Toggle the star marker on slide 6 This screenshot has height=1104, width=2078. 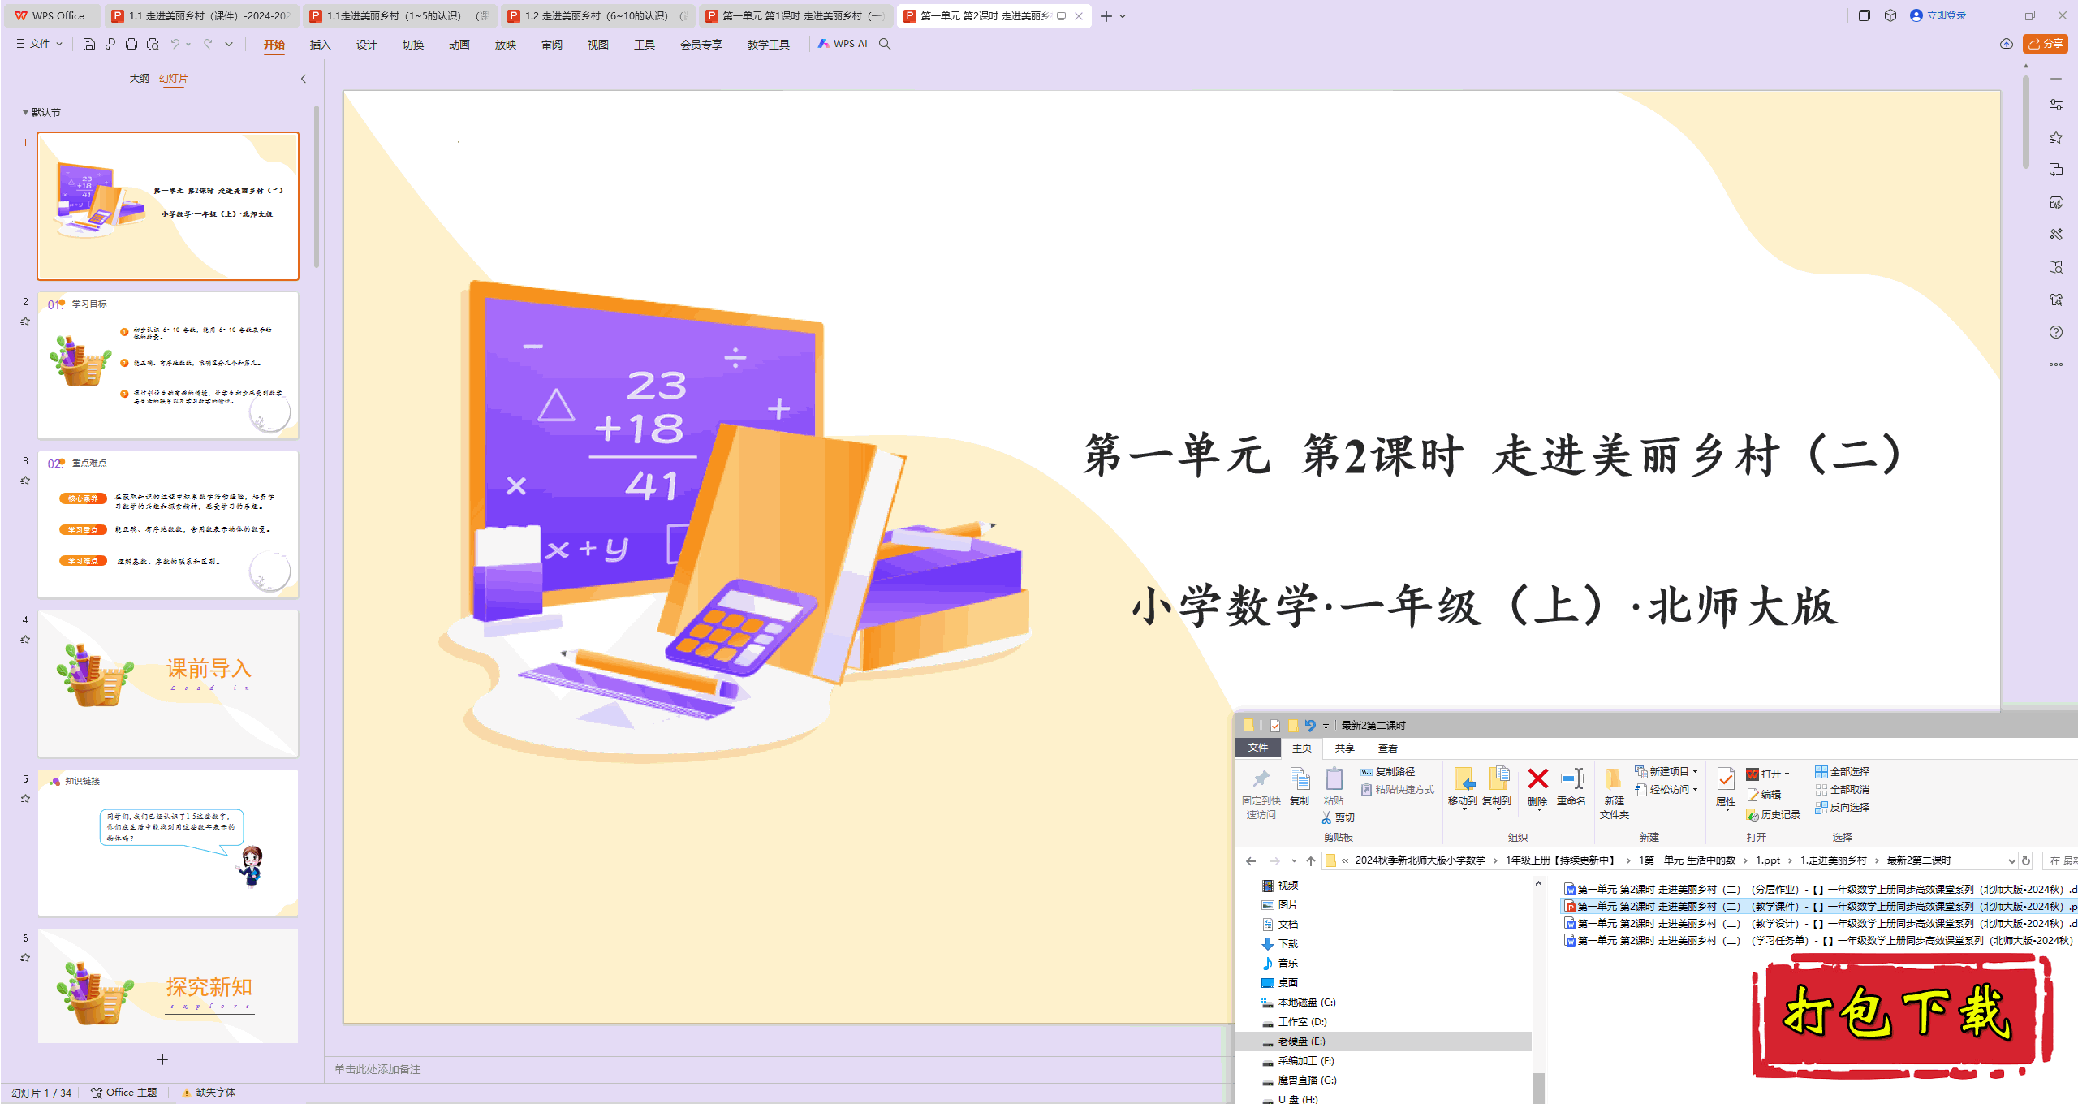coord(25,958)
